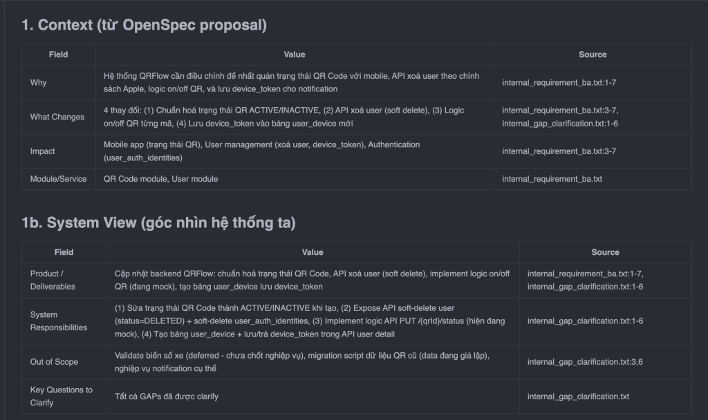The image size is (708, 420).
Task: Click the "System Responsibilities" field cell
Action: (x=58, y=321)
